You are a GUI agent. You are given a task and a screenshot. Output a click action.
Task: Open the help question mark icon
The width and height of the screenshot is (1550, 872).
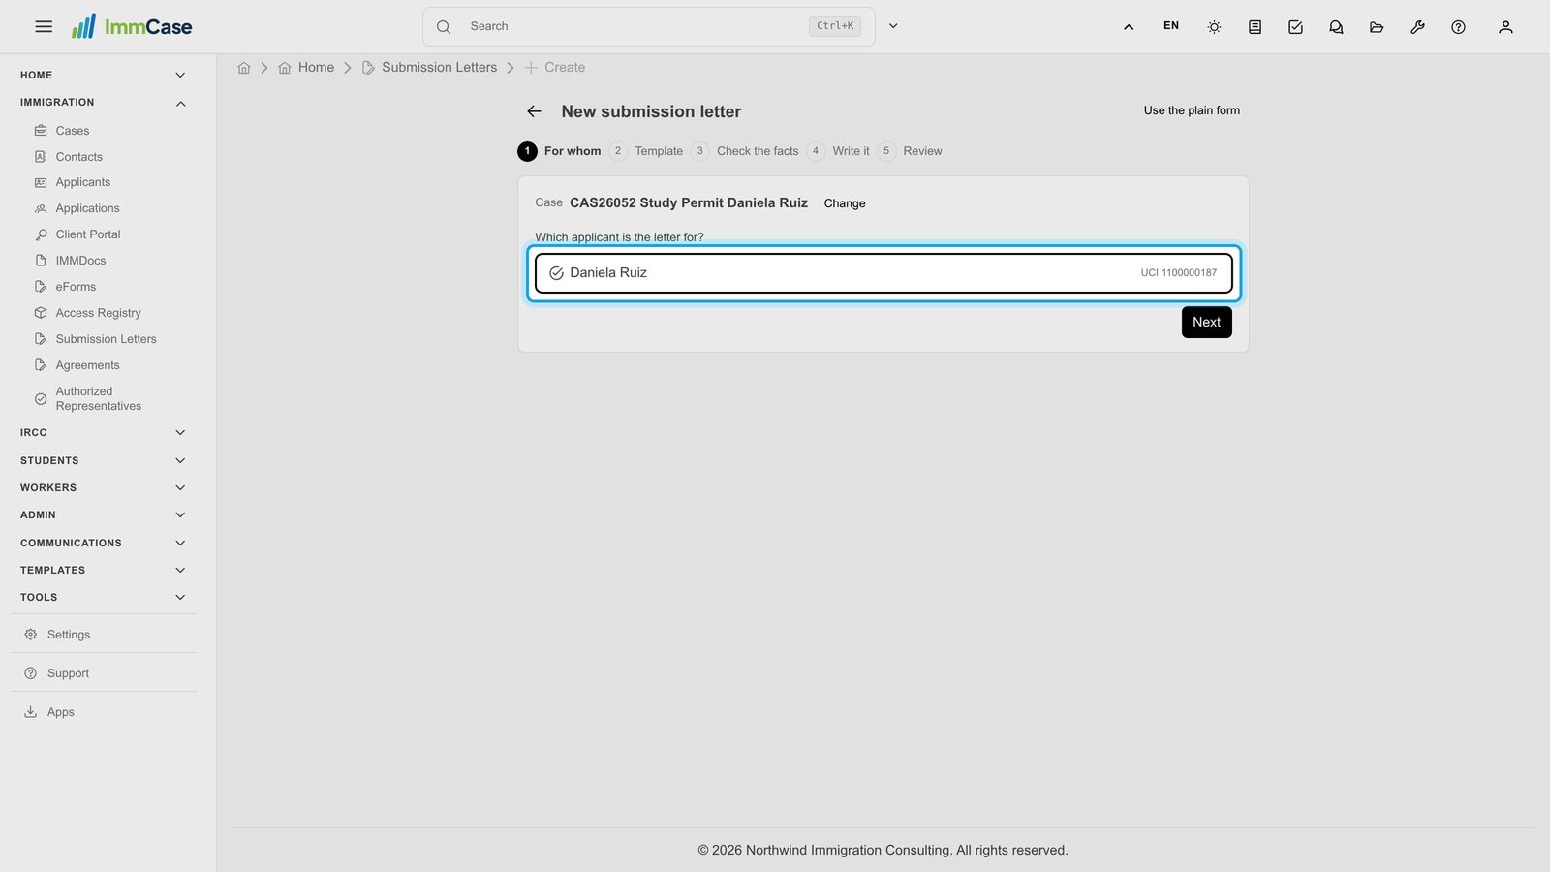[1458, 27]
